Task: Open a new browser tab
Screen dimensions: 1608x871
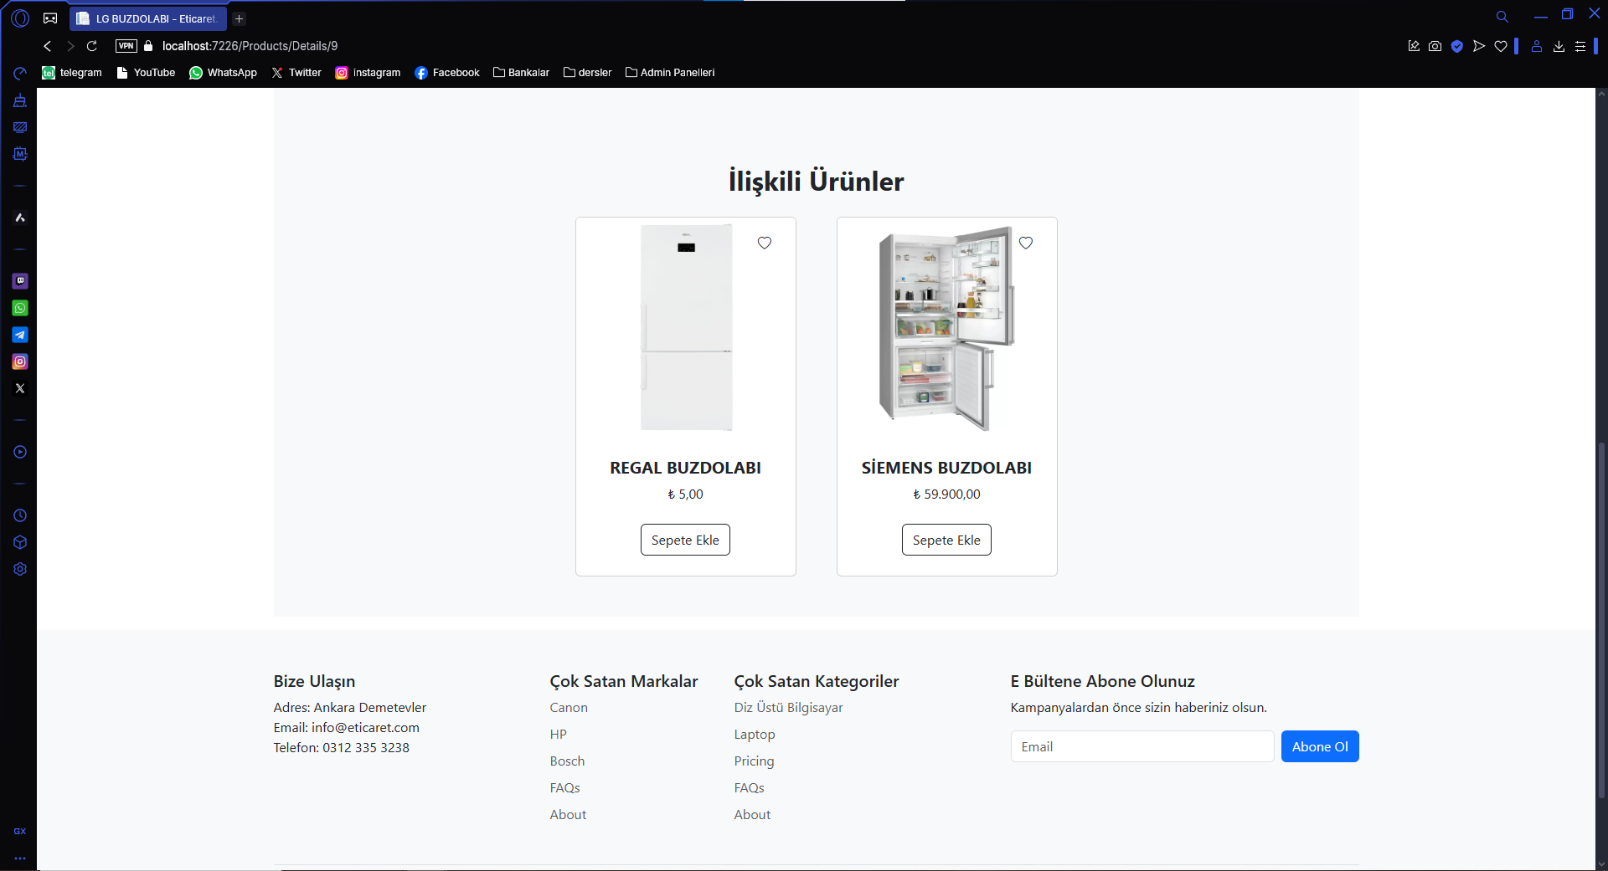Action: tap(239, 18)
